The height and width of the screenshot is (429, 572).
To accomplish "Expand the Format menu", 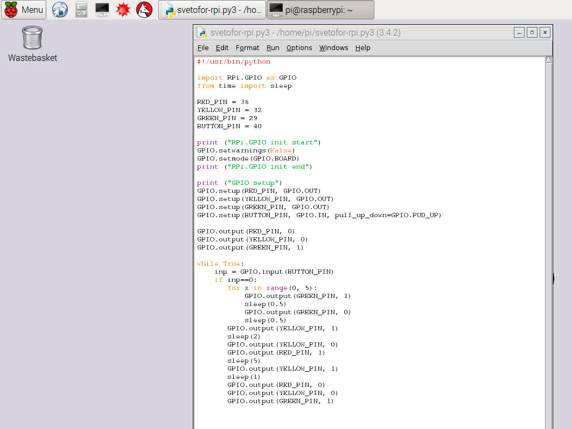I will 247,48.
